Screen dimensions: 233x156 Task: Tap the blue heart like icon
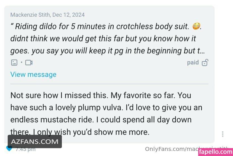(9, 149)
